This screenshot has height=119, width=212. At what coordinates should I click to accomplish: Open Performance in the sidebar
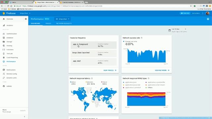[11, 61]
